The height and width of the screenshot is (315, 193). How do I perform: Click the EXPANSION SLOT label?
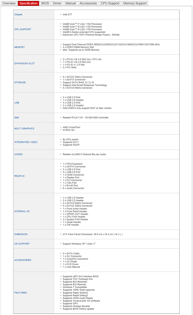click(x=24, y=64)
